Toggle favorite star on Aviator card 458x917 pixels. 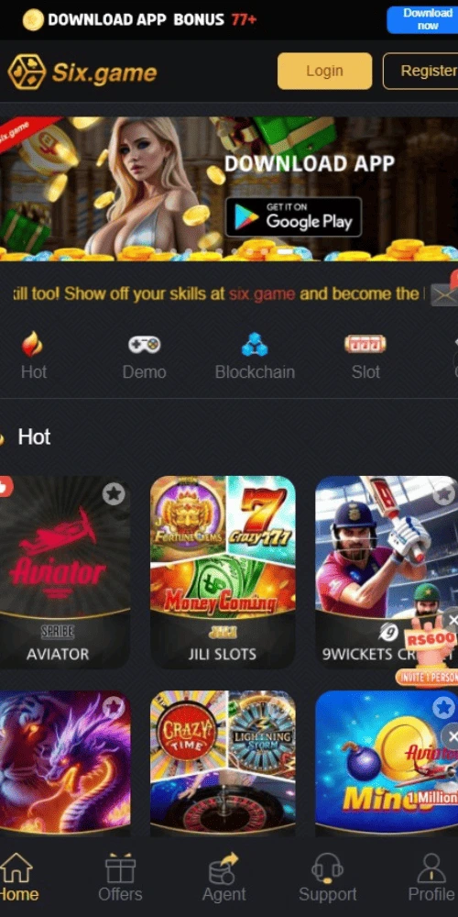coord(114,494)
